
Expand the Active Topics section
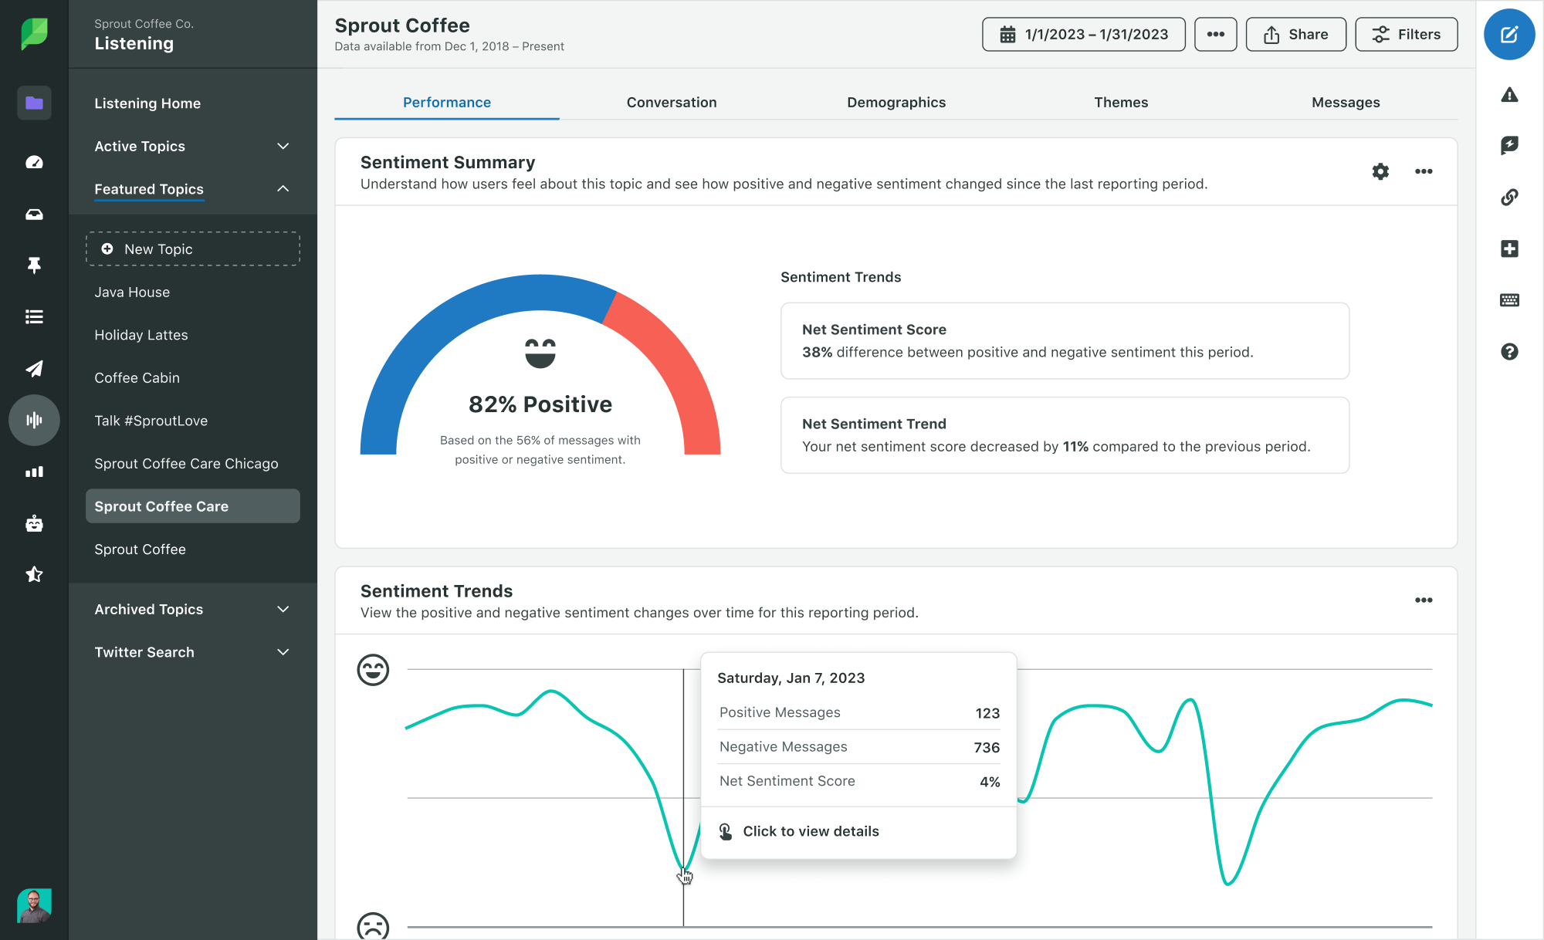tap(283, 145)
